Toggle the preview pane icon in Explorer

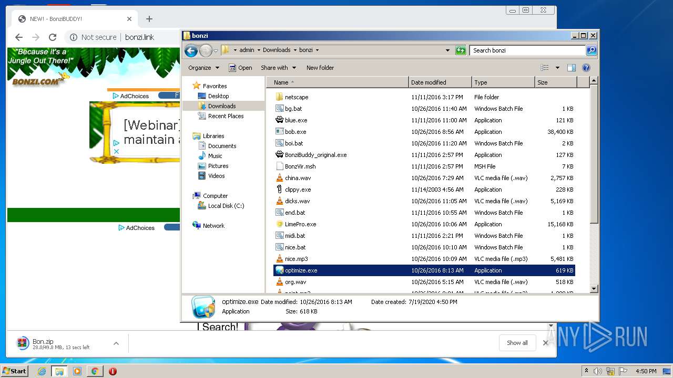click(572, 68)
